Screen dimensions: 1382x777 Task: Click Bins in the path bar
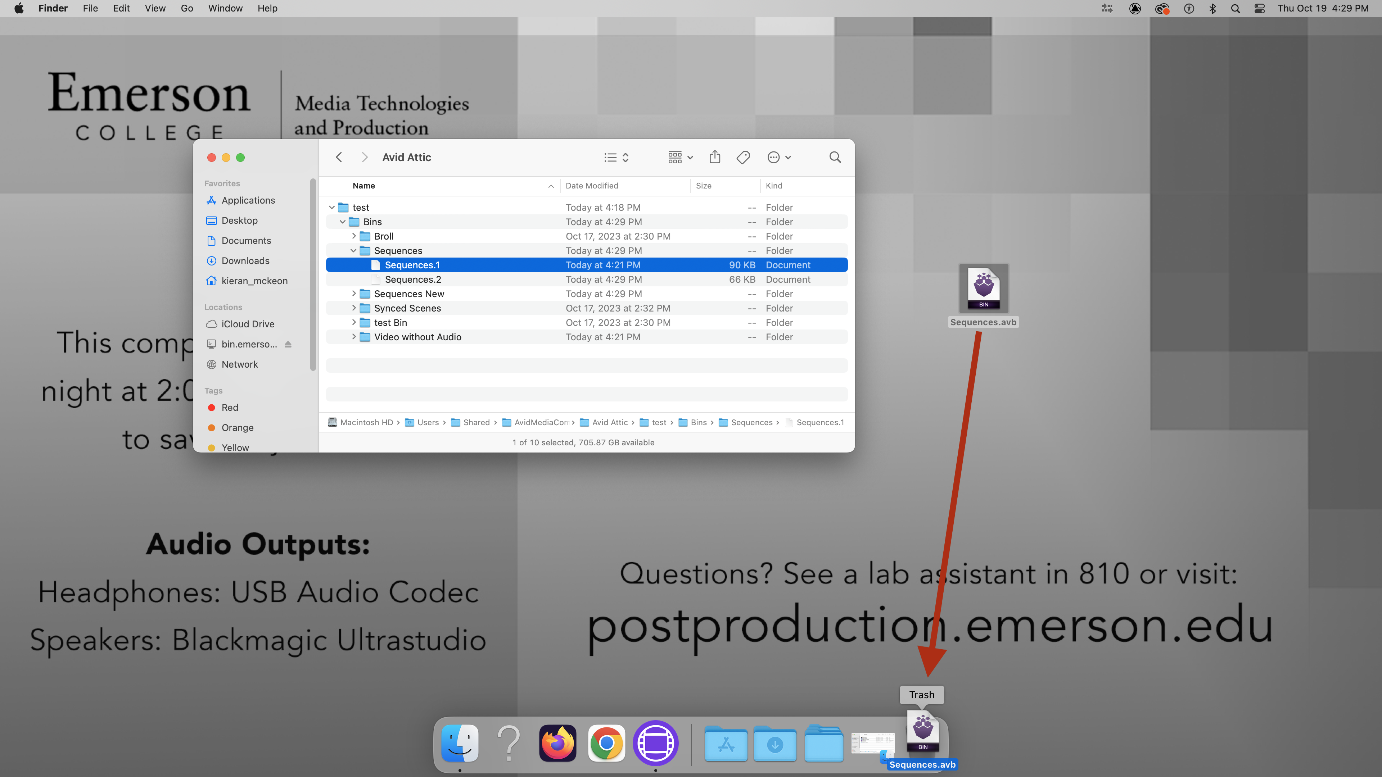tap(692, 423)
